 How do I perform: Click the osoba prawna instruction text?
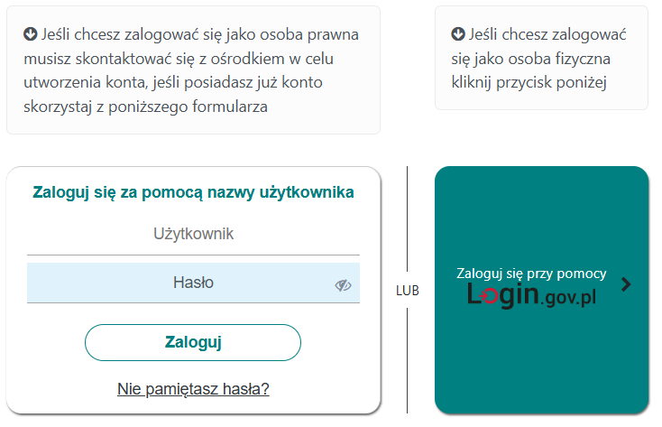point(193,70)
